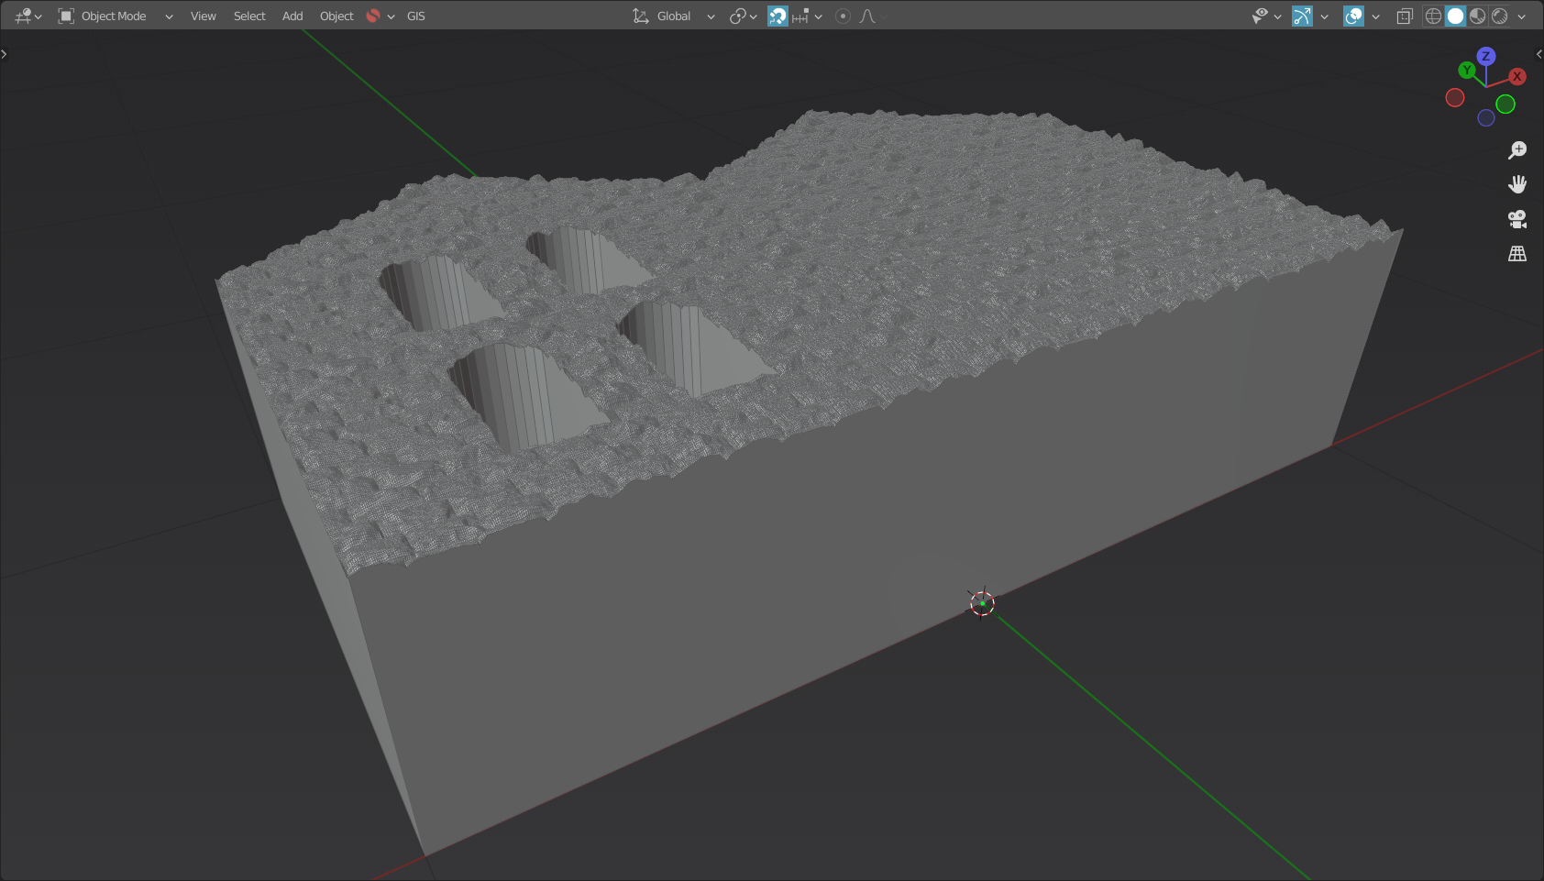The width and height of the screenshot is (1544, 881).
Task: Open the transform pivot point dropdown
Action: click(743, 16)
